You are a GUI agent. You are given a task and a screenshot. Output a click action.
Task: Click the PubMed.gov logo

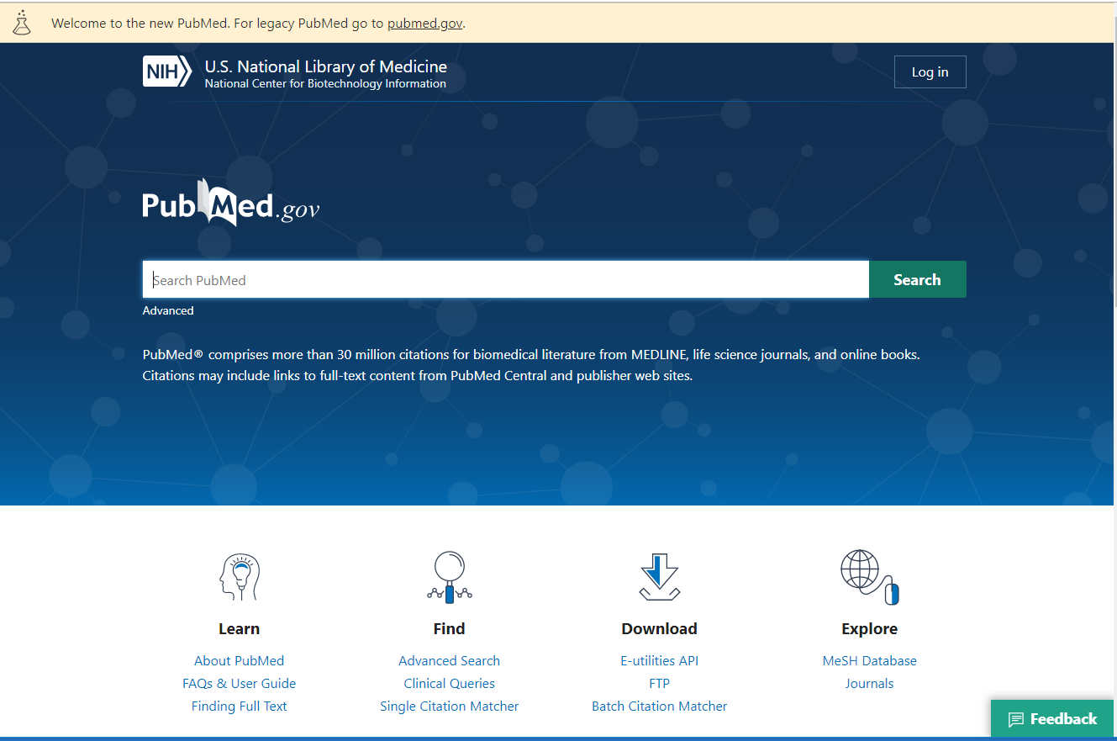(x=231, y=202)
